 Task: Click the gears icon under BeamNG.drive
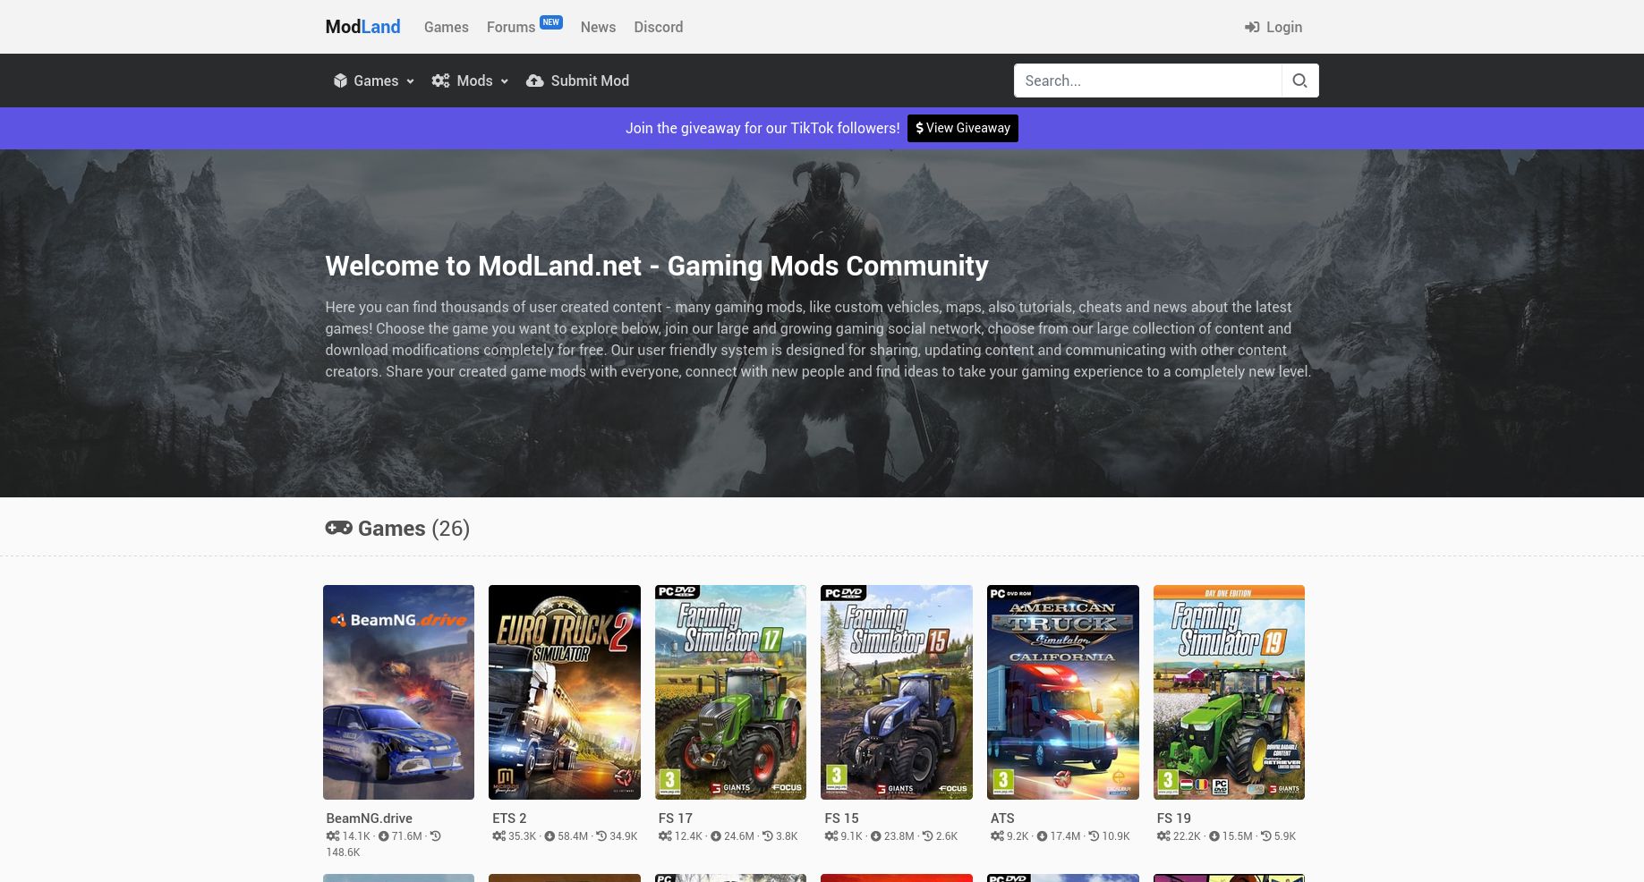[333, 836]
